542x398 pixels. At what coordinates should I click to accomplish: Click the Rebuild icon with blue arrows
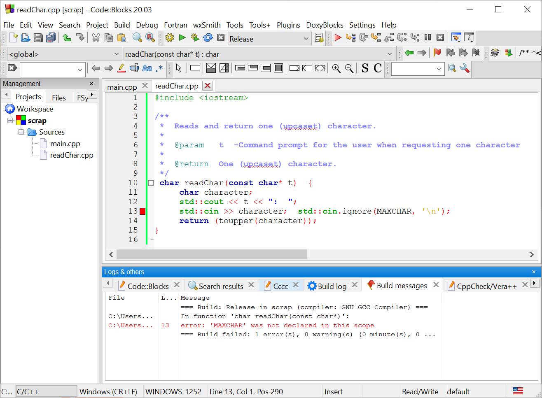[x=208, y=38]
